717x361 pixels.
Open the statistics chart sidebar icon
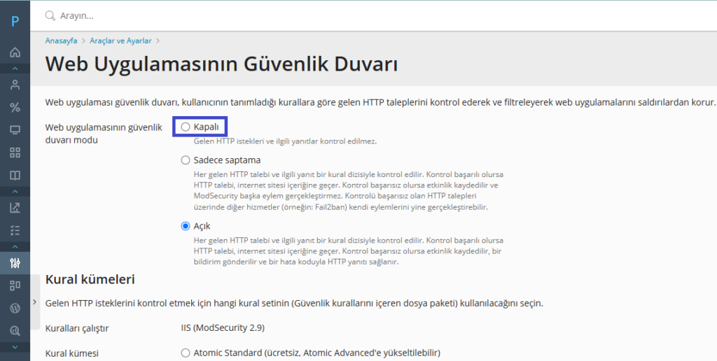pyautogui.click(x=15, y=207)
